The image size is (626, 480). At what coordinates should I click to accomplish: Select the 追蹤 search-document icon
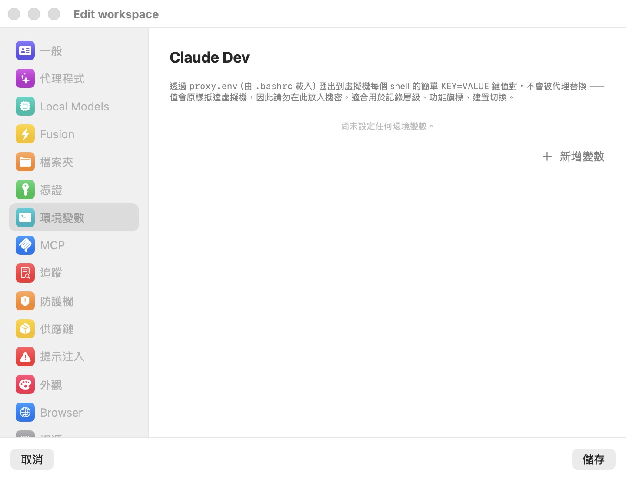(x=25, y=273)
